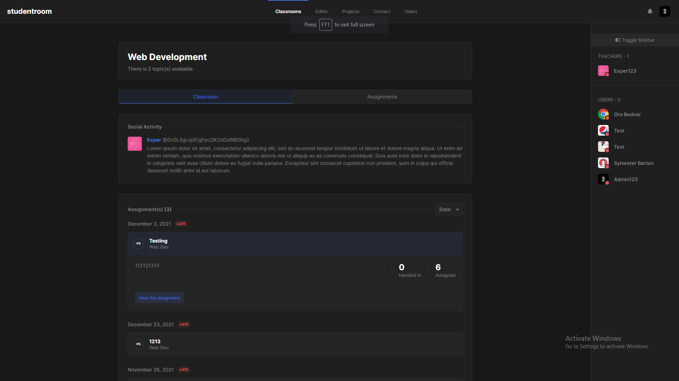Click the 0% progress circle on Testing assignment
Image resolution: width=679 pixels, height=381 pixels.
(x=139, y=244)
